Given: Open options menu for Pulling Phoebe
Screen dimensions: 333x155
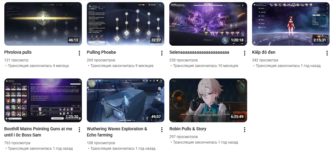Looking at the screenshot, I should click(162, 53).
